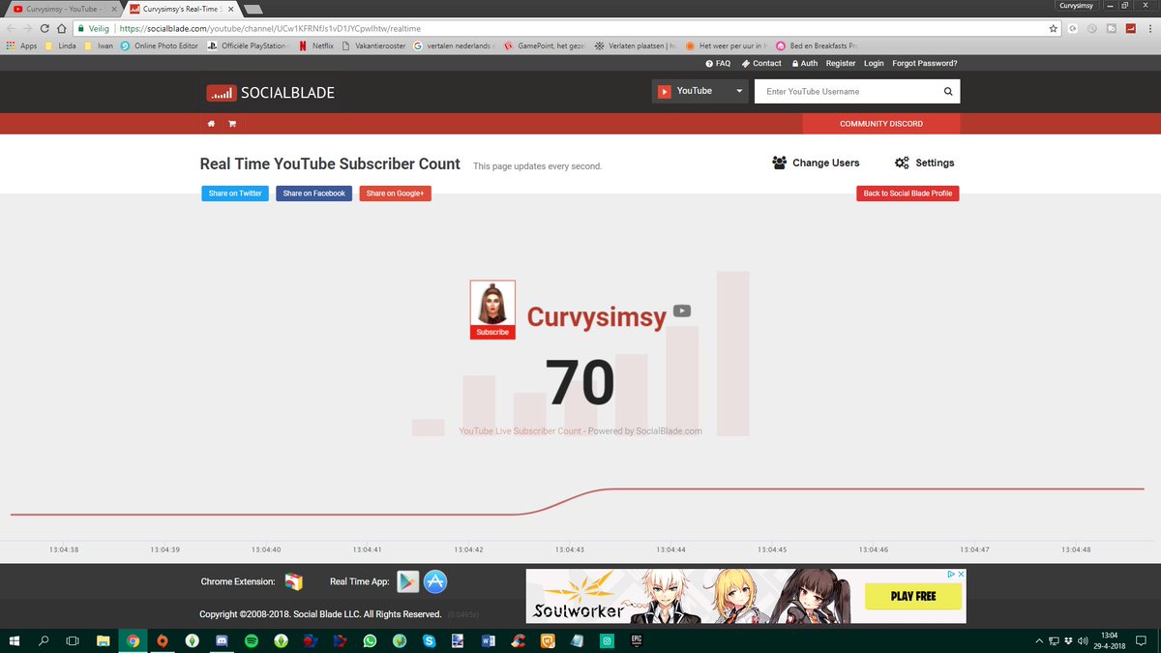The image size is (1161, 653).
Task: Open Skype from the taskbar
Action: point(430,640)
